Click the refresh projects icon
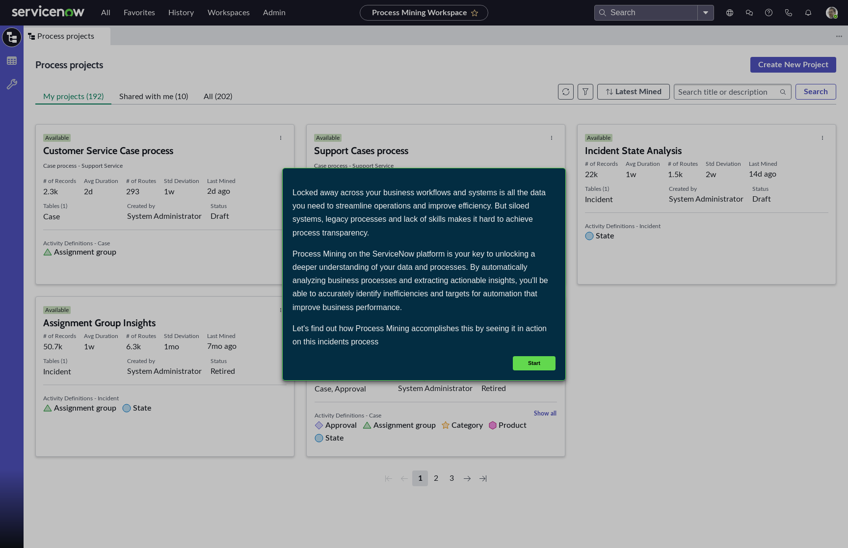This screenshot has width=848, height=548. click(x=566, y=92)
